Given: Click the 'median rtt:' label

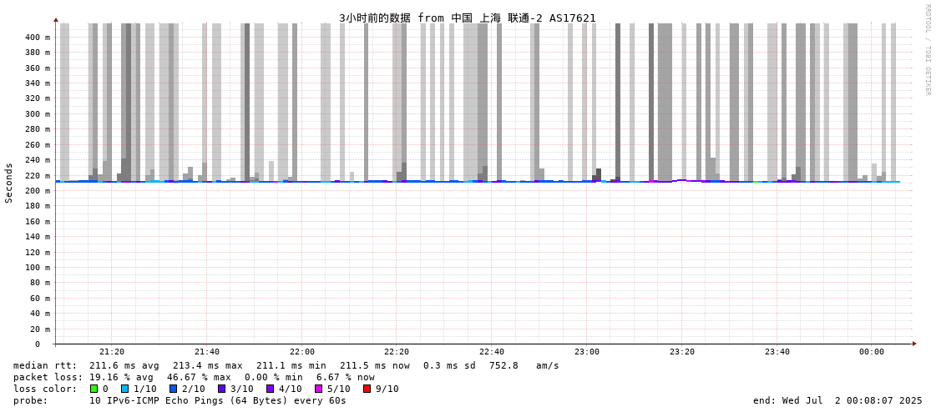Looking at the screenshot, I should coord(45,365).
